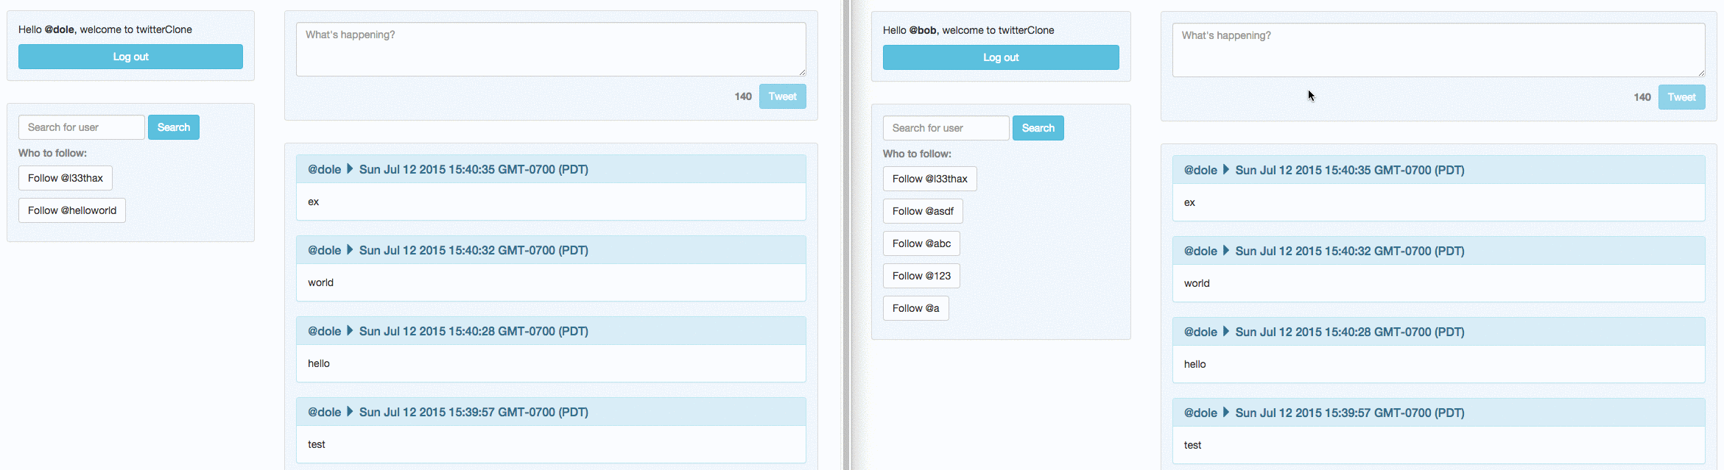
Task: Click the 140 character counter, bob window
Action: coord(1642,97)
